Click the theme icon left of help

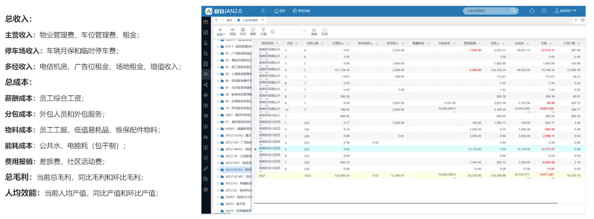click(x=532, y=10)
